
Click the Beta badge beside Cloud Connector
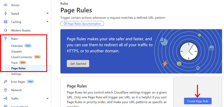pyautogui.click(x=37, y=57)
